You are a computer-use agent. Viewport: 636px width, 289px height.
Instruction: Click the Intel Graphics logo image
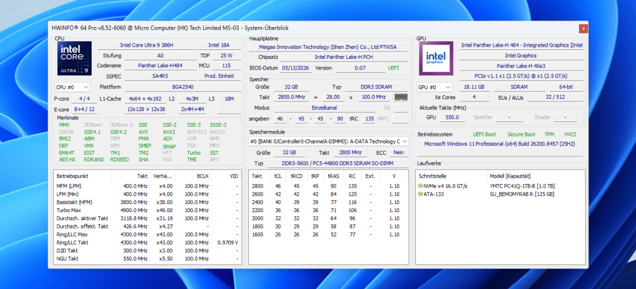tap(435, 59)
